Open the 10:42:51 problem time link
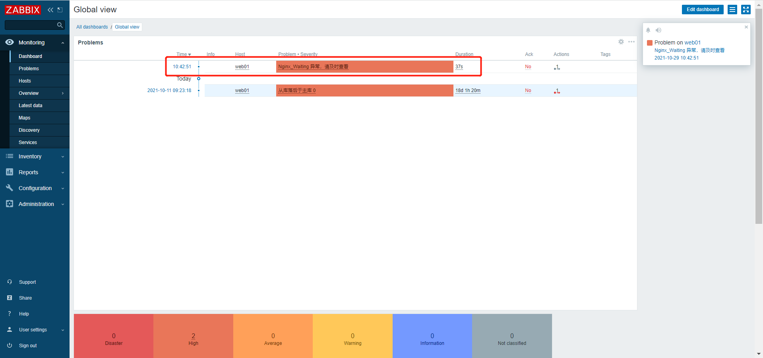The height and width of the screenshot is (358, 763). click(182, 67)
